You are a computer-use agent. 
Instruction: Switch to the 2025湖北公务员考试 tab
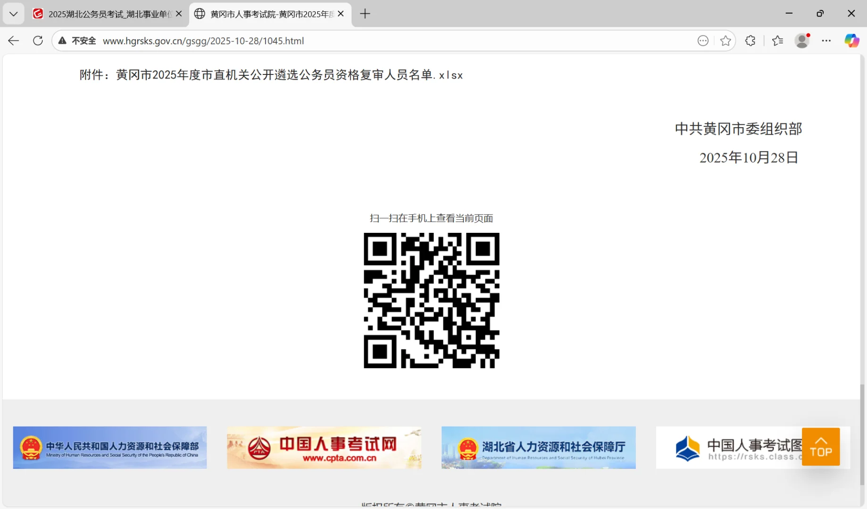(x=104, y=14)
